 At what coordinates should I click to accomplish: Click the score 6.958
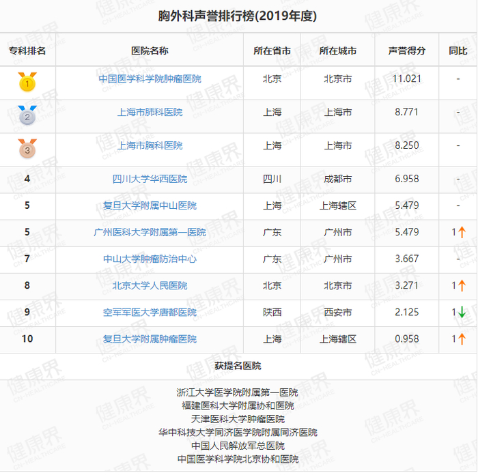[x=407, y=179]
